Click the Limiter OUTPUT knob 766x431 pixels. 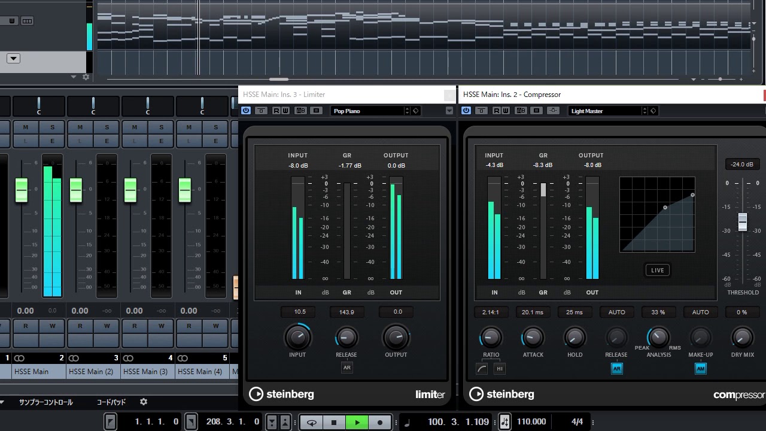[x=396, y=338]
